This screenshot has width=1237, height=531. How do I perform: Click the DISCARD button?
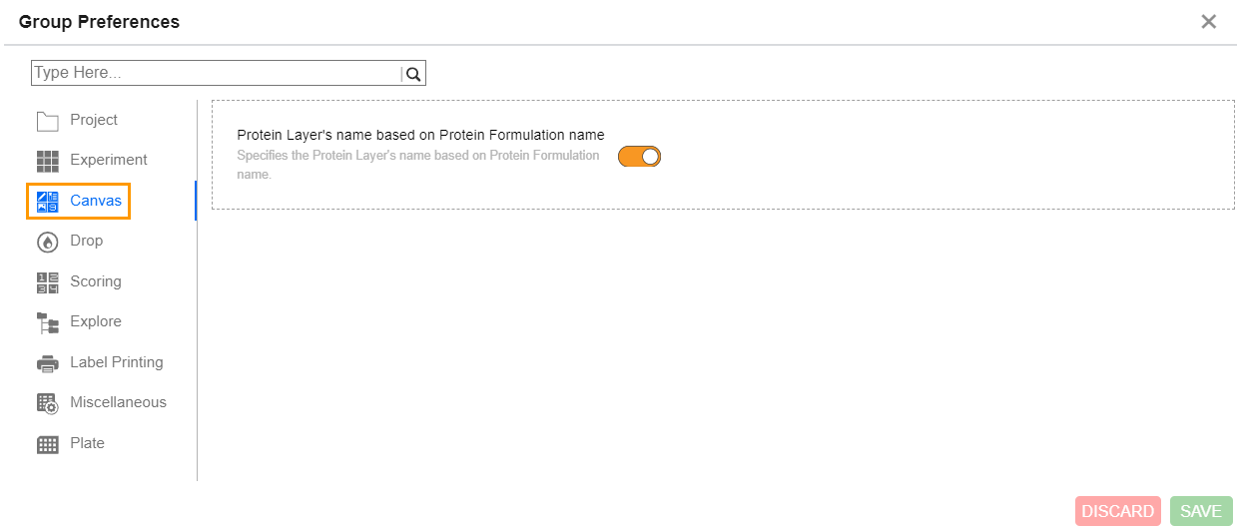pyautogui.click(x=1118, y=511)
